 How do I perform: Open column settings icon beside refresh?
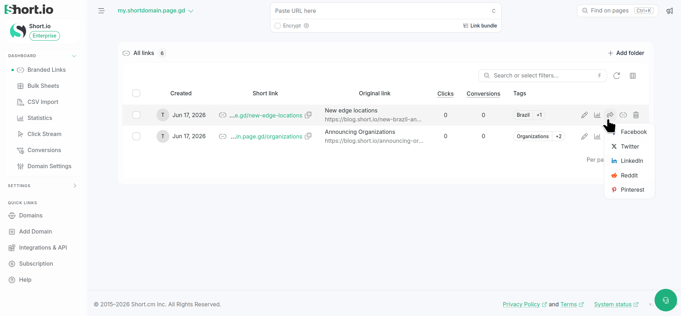tap(633, 76)
